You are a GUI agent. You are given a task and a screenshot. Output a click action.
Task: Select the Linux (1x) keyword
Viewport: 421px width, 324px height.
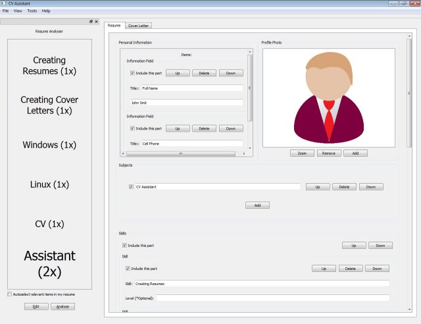coord(49,184)
